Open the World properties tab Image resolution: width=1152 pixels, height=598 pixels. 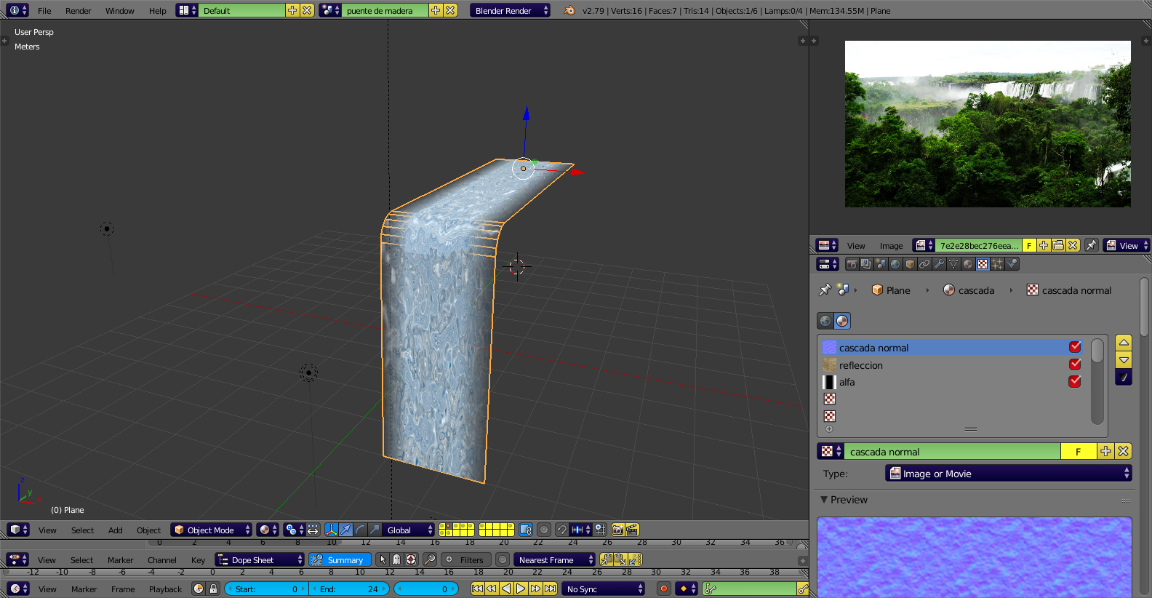[x=895, y=264]
